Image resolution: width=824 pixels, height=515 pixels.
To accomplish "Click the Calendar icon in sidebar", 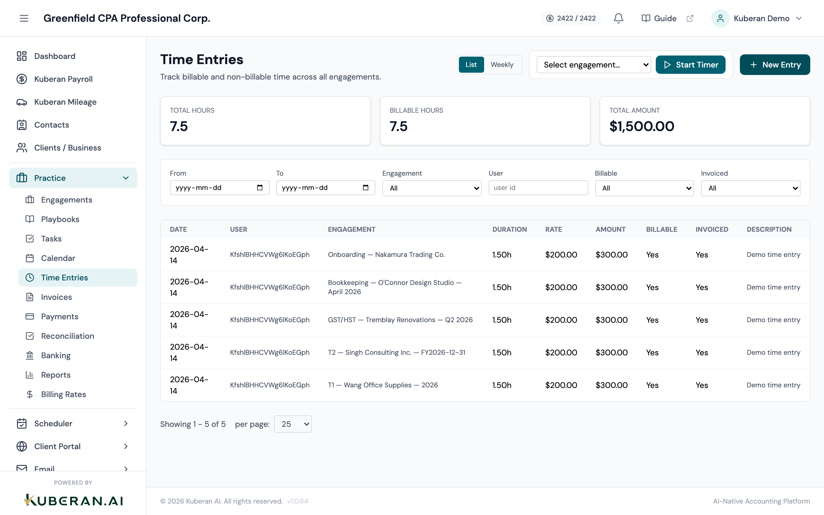I will [30, 258].
